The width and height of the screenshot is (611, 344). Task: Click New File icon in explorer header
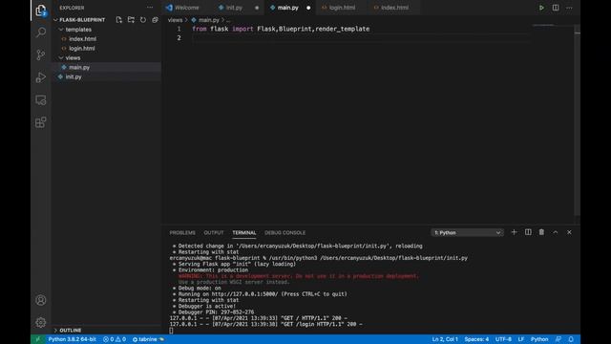point(118,20)
